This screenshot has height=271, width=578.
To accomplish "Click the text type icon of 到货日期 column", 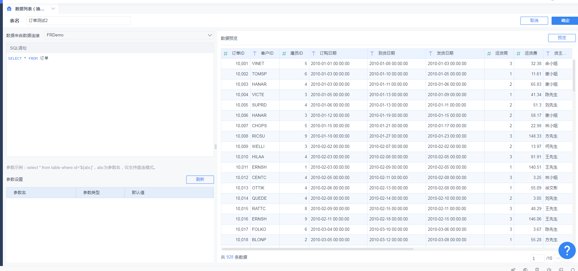I will [x=372, y=53].
